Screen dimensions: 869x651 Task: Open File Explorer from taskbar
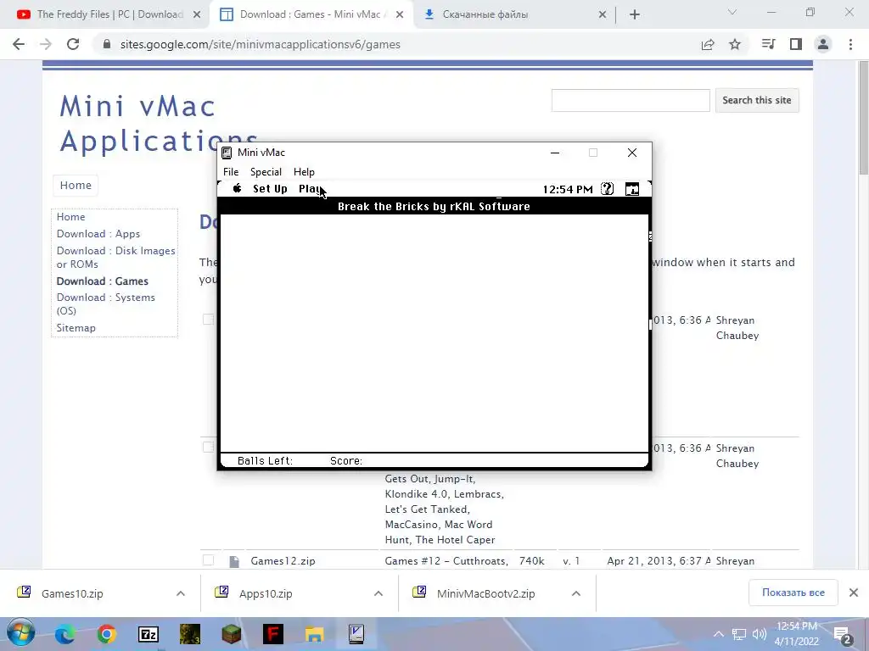pos(314,634)
